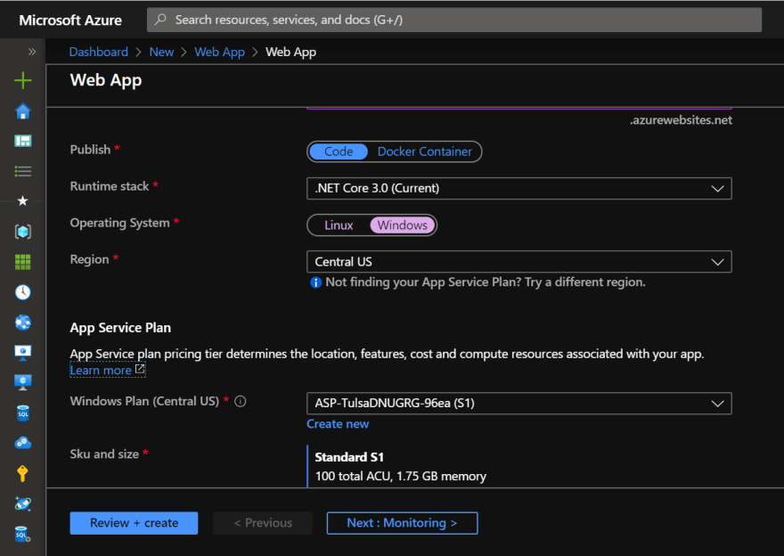Click '100 total ACU, 1.75 GB memory' text
The height and width of the screenshot is (556, 784).
[401, 477]
